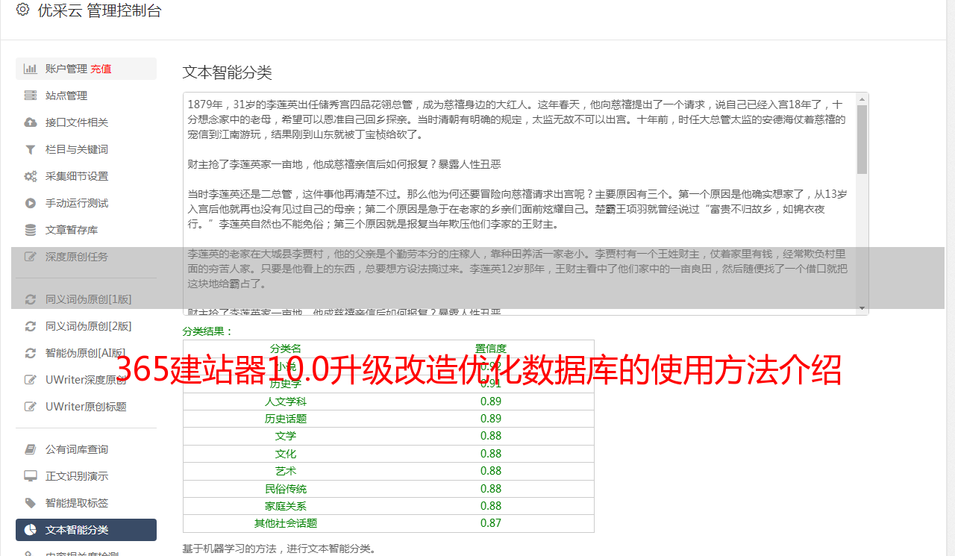
Task: Click the 历史话题 category cell
Action: point(286,419)
